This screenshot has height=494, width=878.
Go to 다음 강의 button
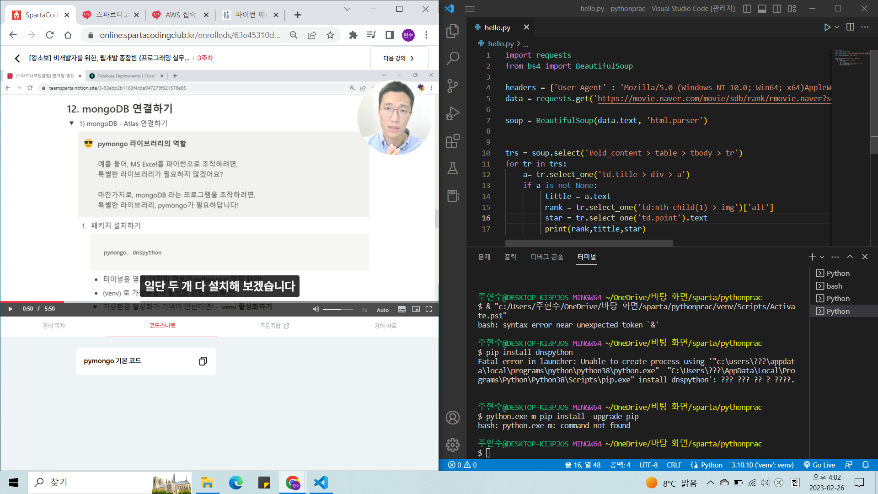click(x=399, y=58)
